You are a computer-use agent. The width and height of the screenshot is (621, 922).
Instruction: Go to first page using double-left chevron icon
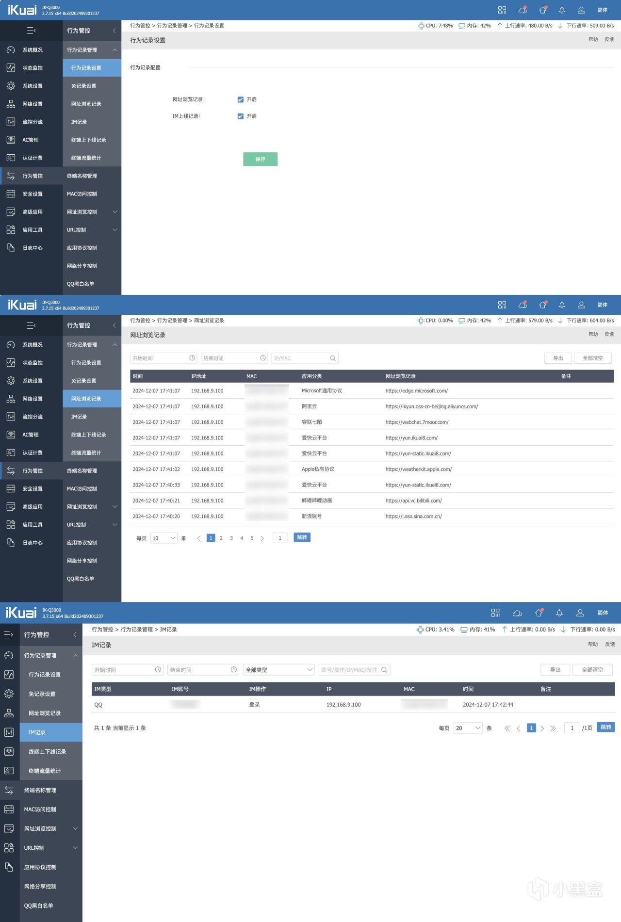(x=507, y=728)
